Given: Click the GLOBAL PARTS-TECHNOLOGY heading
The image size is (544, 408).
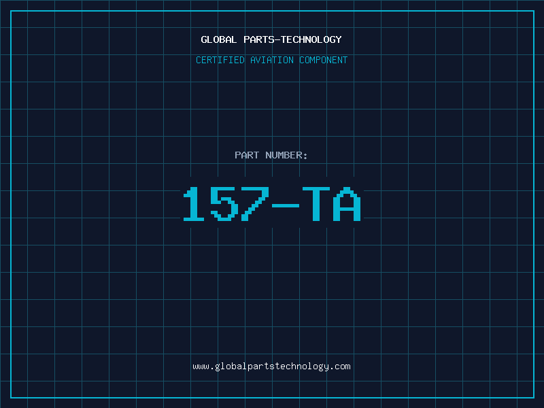Looking at the screenshot, I should pos(271,39).
